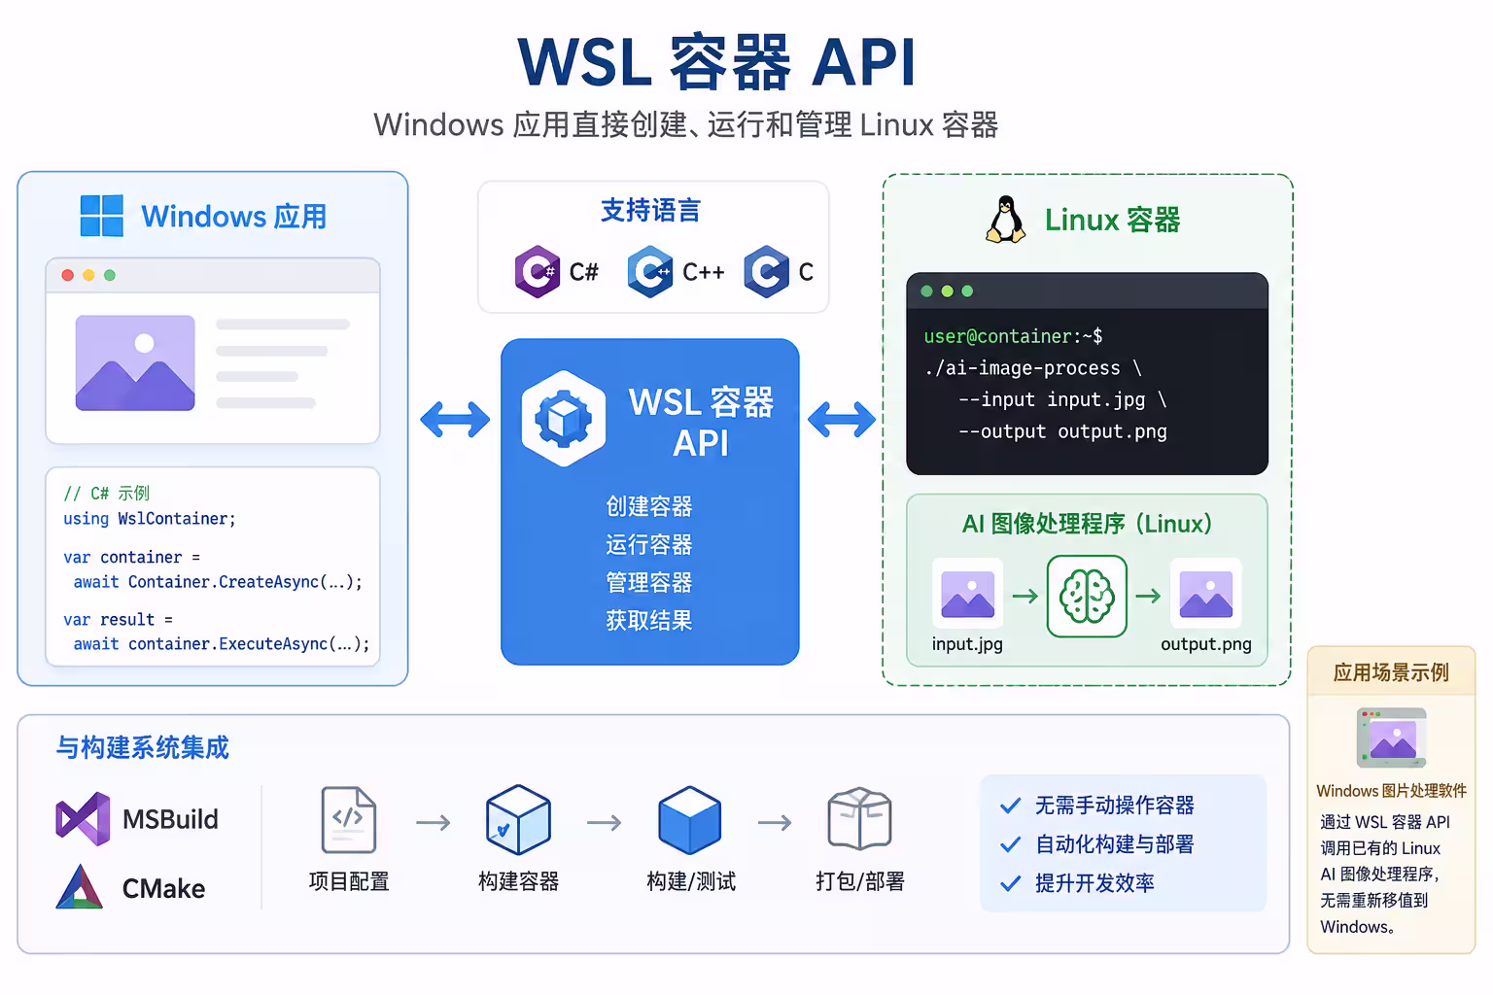Click the 构建容器 step label
The image size is (1493, 995).
(x=518, y=881)
